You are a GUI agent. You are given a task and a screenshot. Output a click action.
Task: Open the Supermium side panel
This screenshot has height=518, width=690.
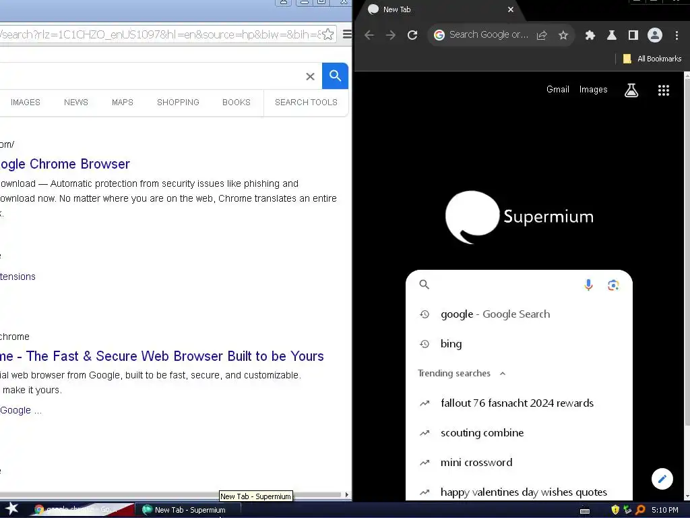pyautogui.click(x=633, y=35)
